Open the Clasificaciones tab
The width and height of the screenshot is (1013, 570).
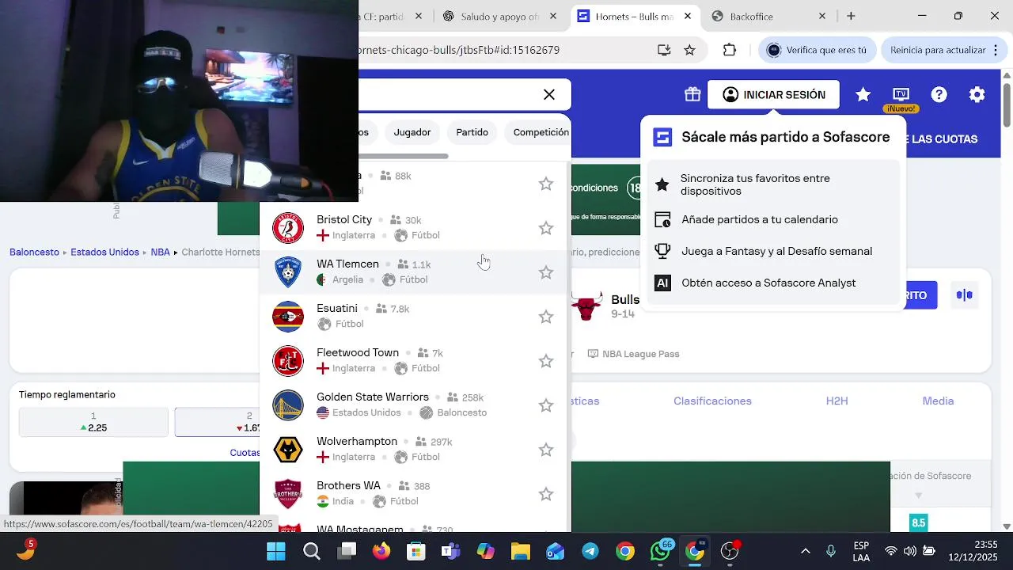point(712,401)
